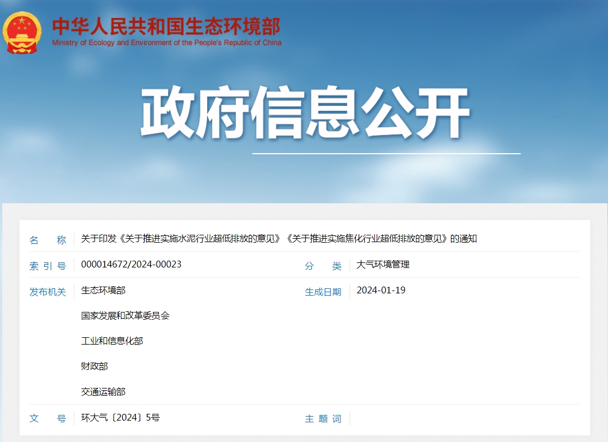Click the 分类 field label
Viewport: 608px width, 442px height.
323,266
